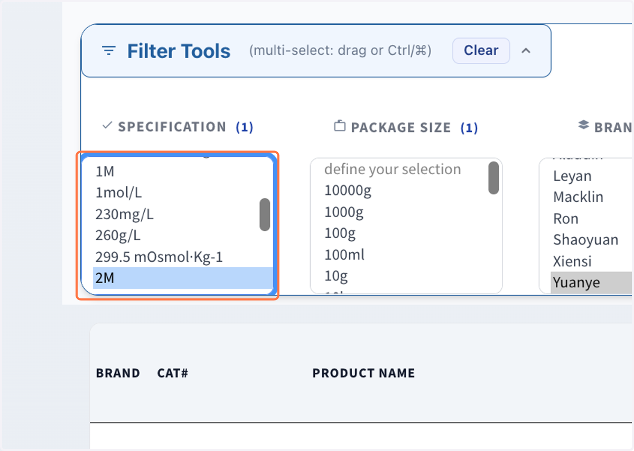Viewport: 634px width, 451px height.
Task: Click the PACKAGE SIZE (1) filter heading
Action: pyautogui.click(x=414, y=128)
